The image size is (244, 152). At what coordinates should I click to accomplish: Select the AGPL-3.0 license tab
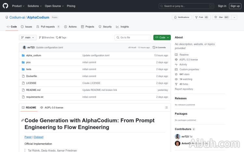pyautogui.click(x=52, y=108)
